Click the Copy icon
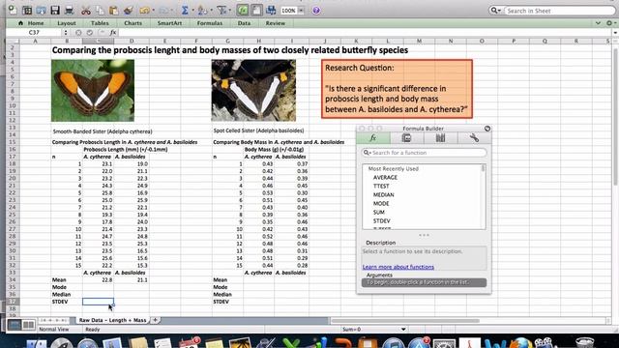Screen dimensions: 619x348 tap(100, 11)
